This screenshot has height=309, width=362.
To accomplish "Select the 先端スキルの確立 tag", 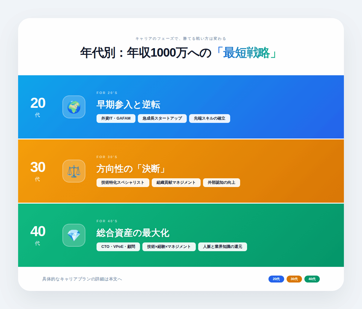I will (x=210, y=118).
